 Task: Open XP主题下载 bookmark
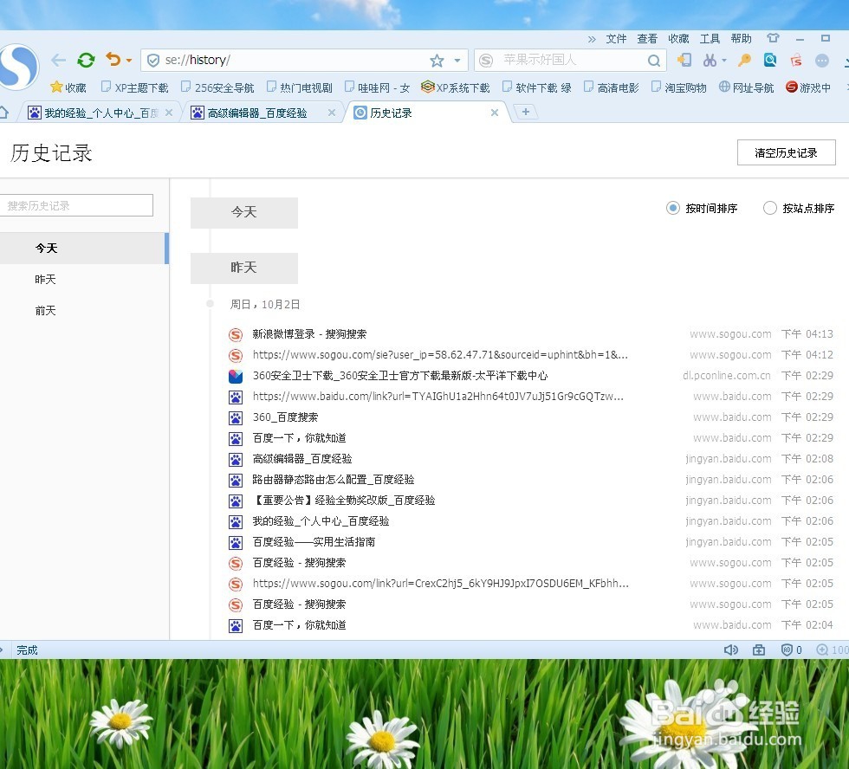[x=135, y=87]
